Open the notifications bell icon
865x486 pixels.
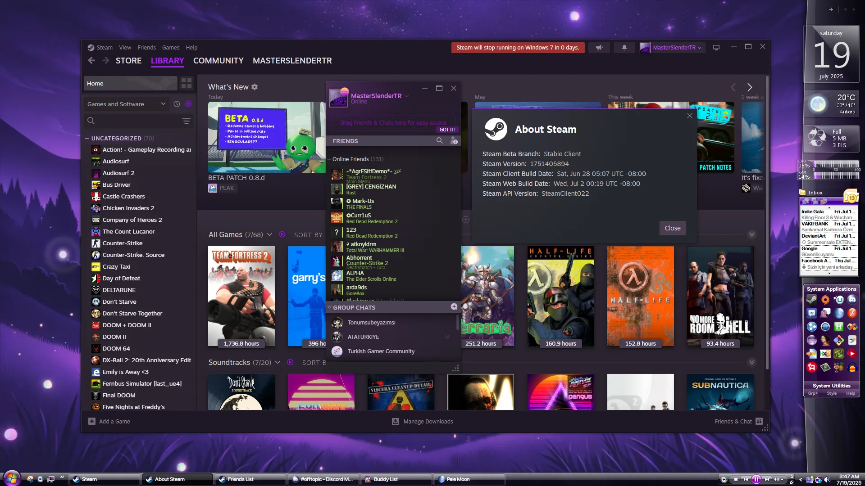click(624, 48)
